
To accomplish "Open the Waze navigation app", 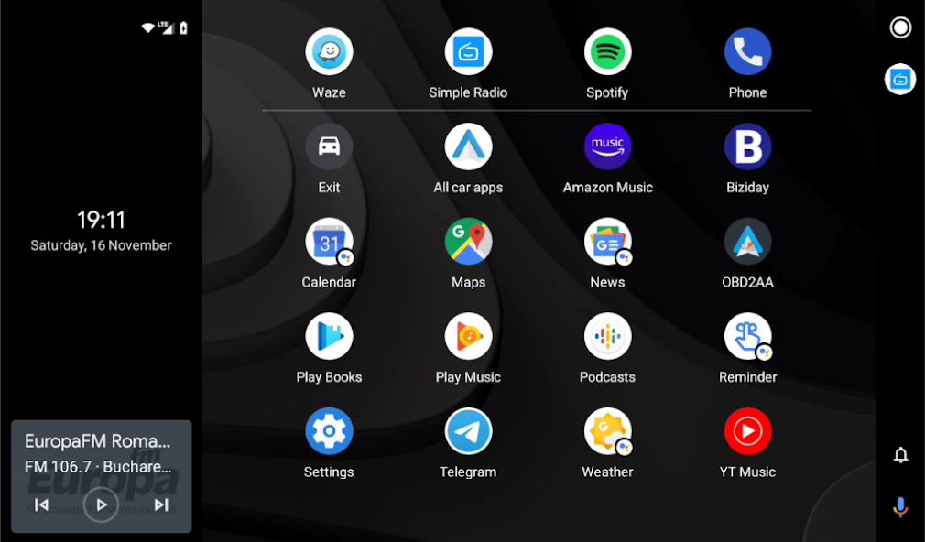I will (329, 51).
